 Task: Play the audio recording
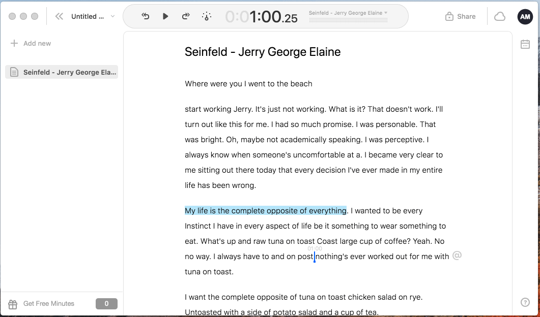(x=165, y=16)
